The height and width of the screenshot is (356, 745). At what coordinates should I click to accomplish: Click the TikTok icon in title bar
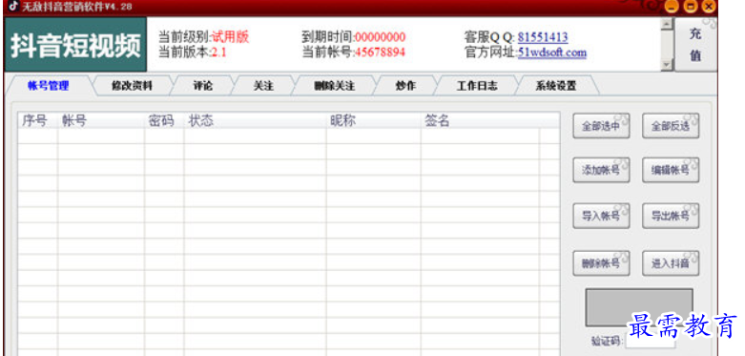(12, 6)
